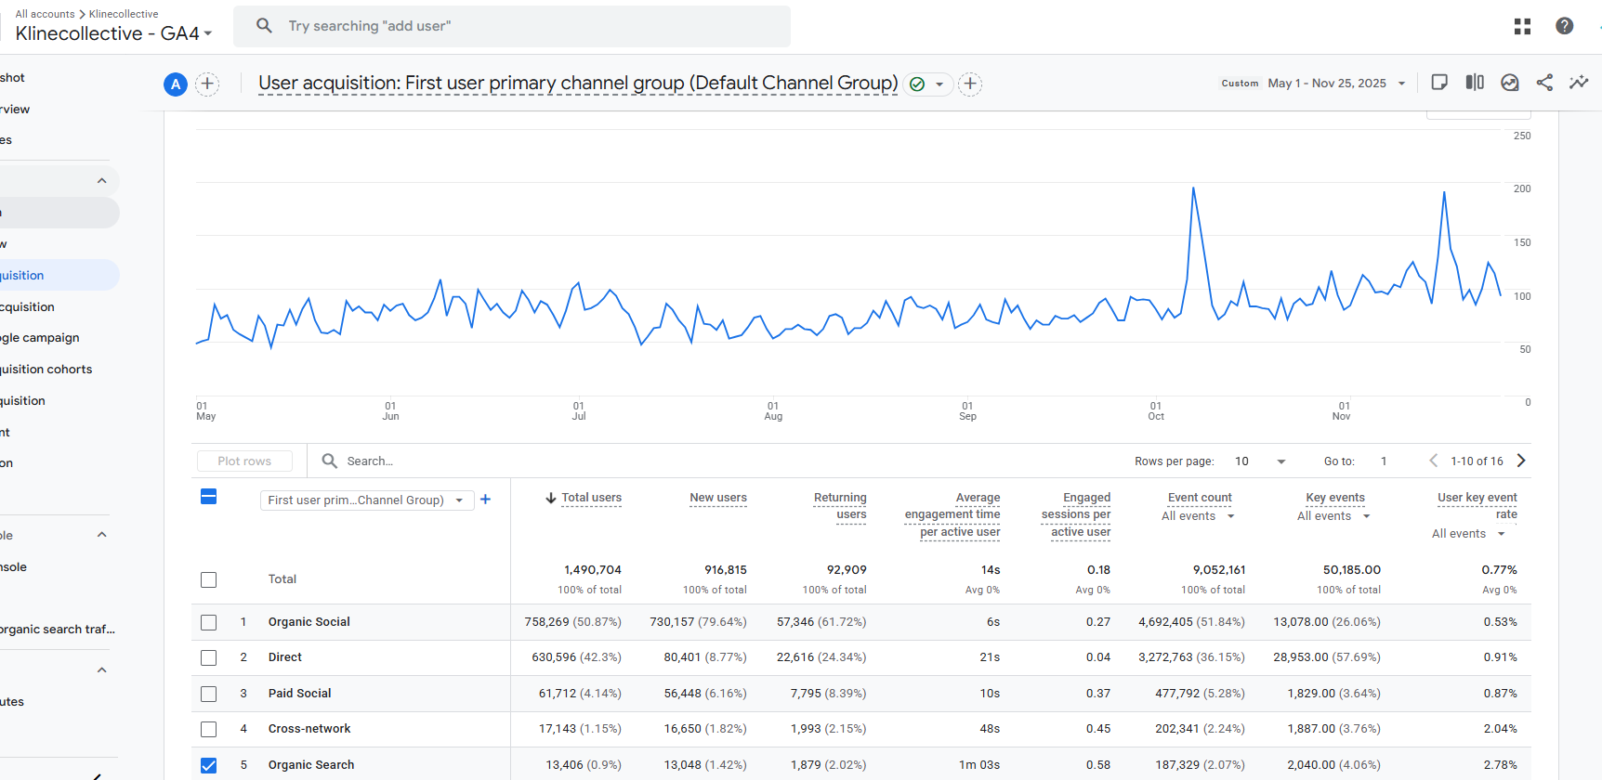Open Acquisition cohorts in the sidebar
Viewport: 1602px width, 780px height.
tap(46, 370)
